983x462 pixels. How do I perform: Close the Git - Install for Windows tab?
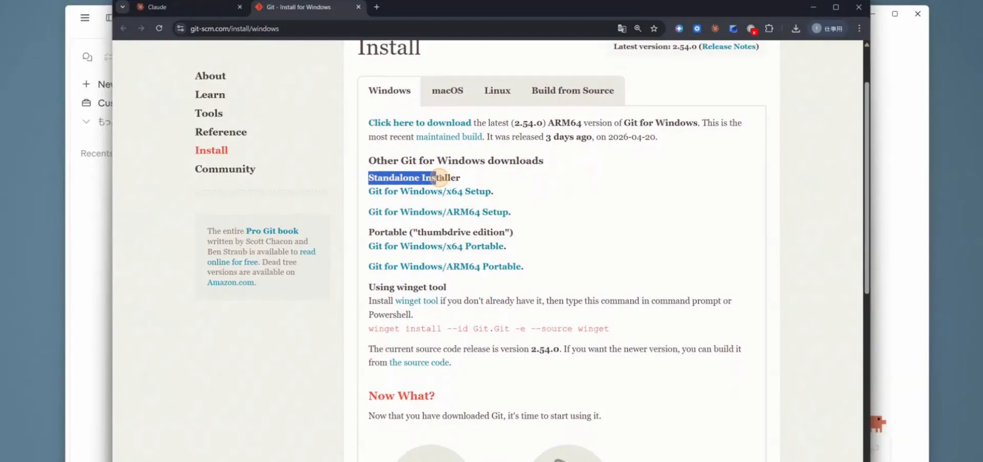(358, 7)
